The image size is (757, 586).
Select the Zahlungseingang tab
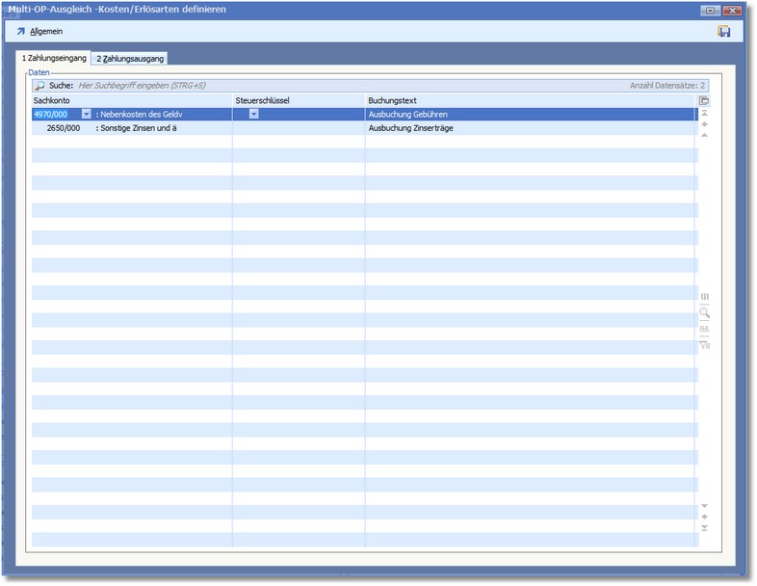click(x=54, y=59)
